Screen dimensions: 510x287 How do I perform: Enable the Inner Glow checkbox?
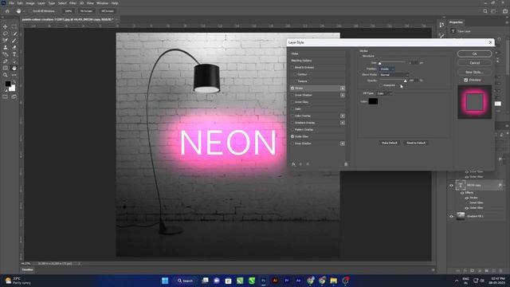pos(292,102)
